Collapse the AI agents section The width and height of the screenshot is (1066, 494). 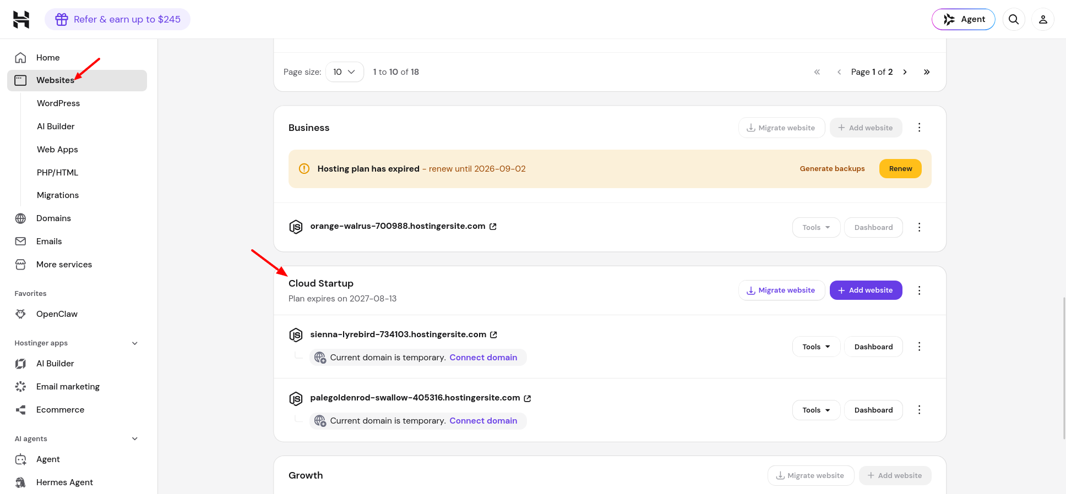pyautogui.click(x=135, y=439)
